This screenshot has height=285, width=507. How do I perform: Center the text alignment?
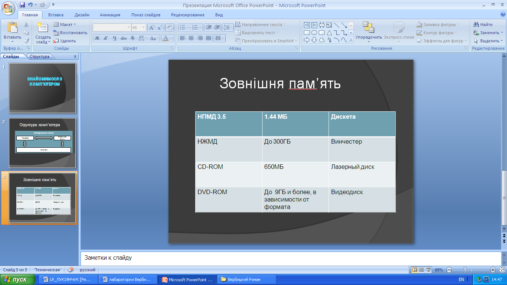[191, 38]
